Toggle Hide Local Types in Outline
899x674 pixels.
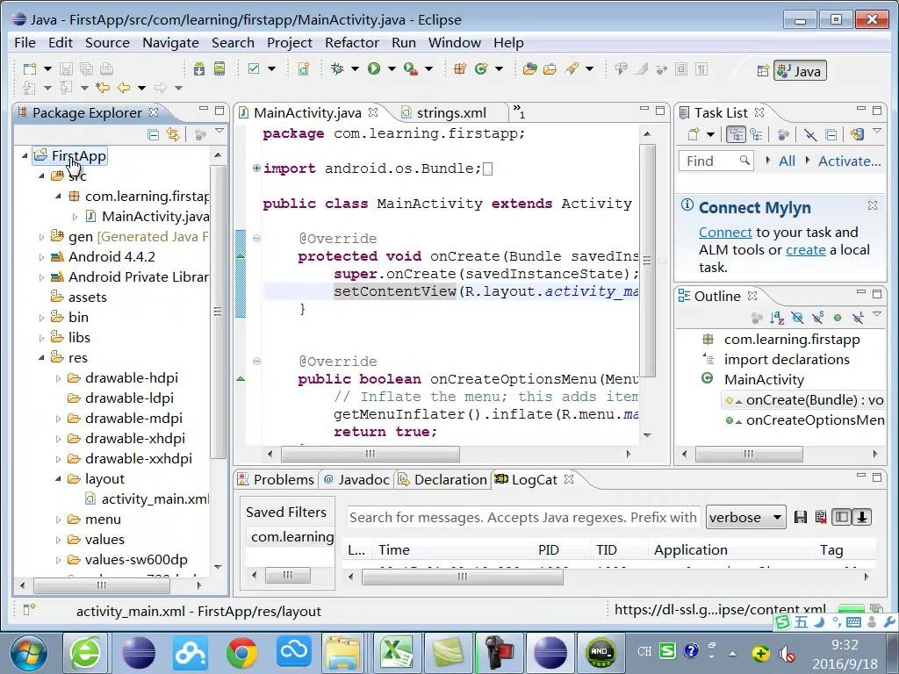pyautogui.click(x=858, y=318)
